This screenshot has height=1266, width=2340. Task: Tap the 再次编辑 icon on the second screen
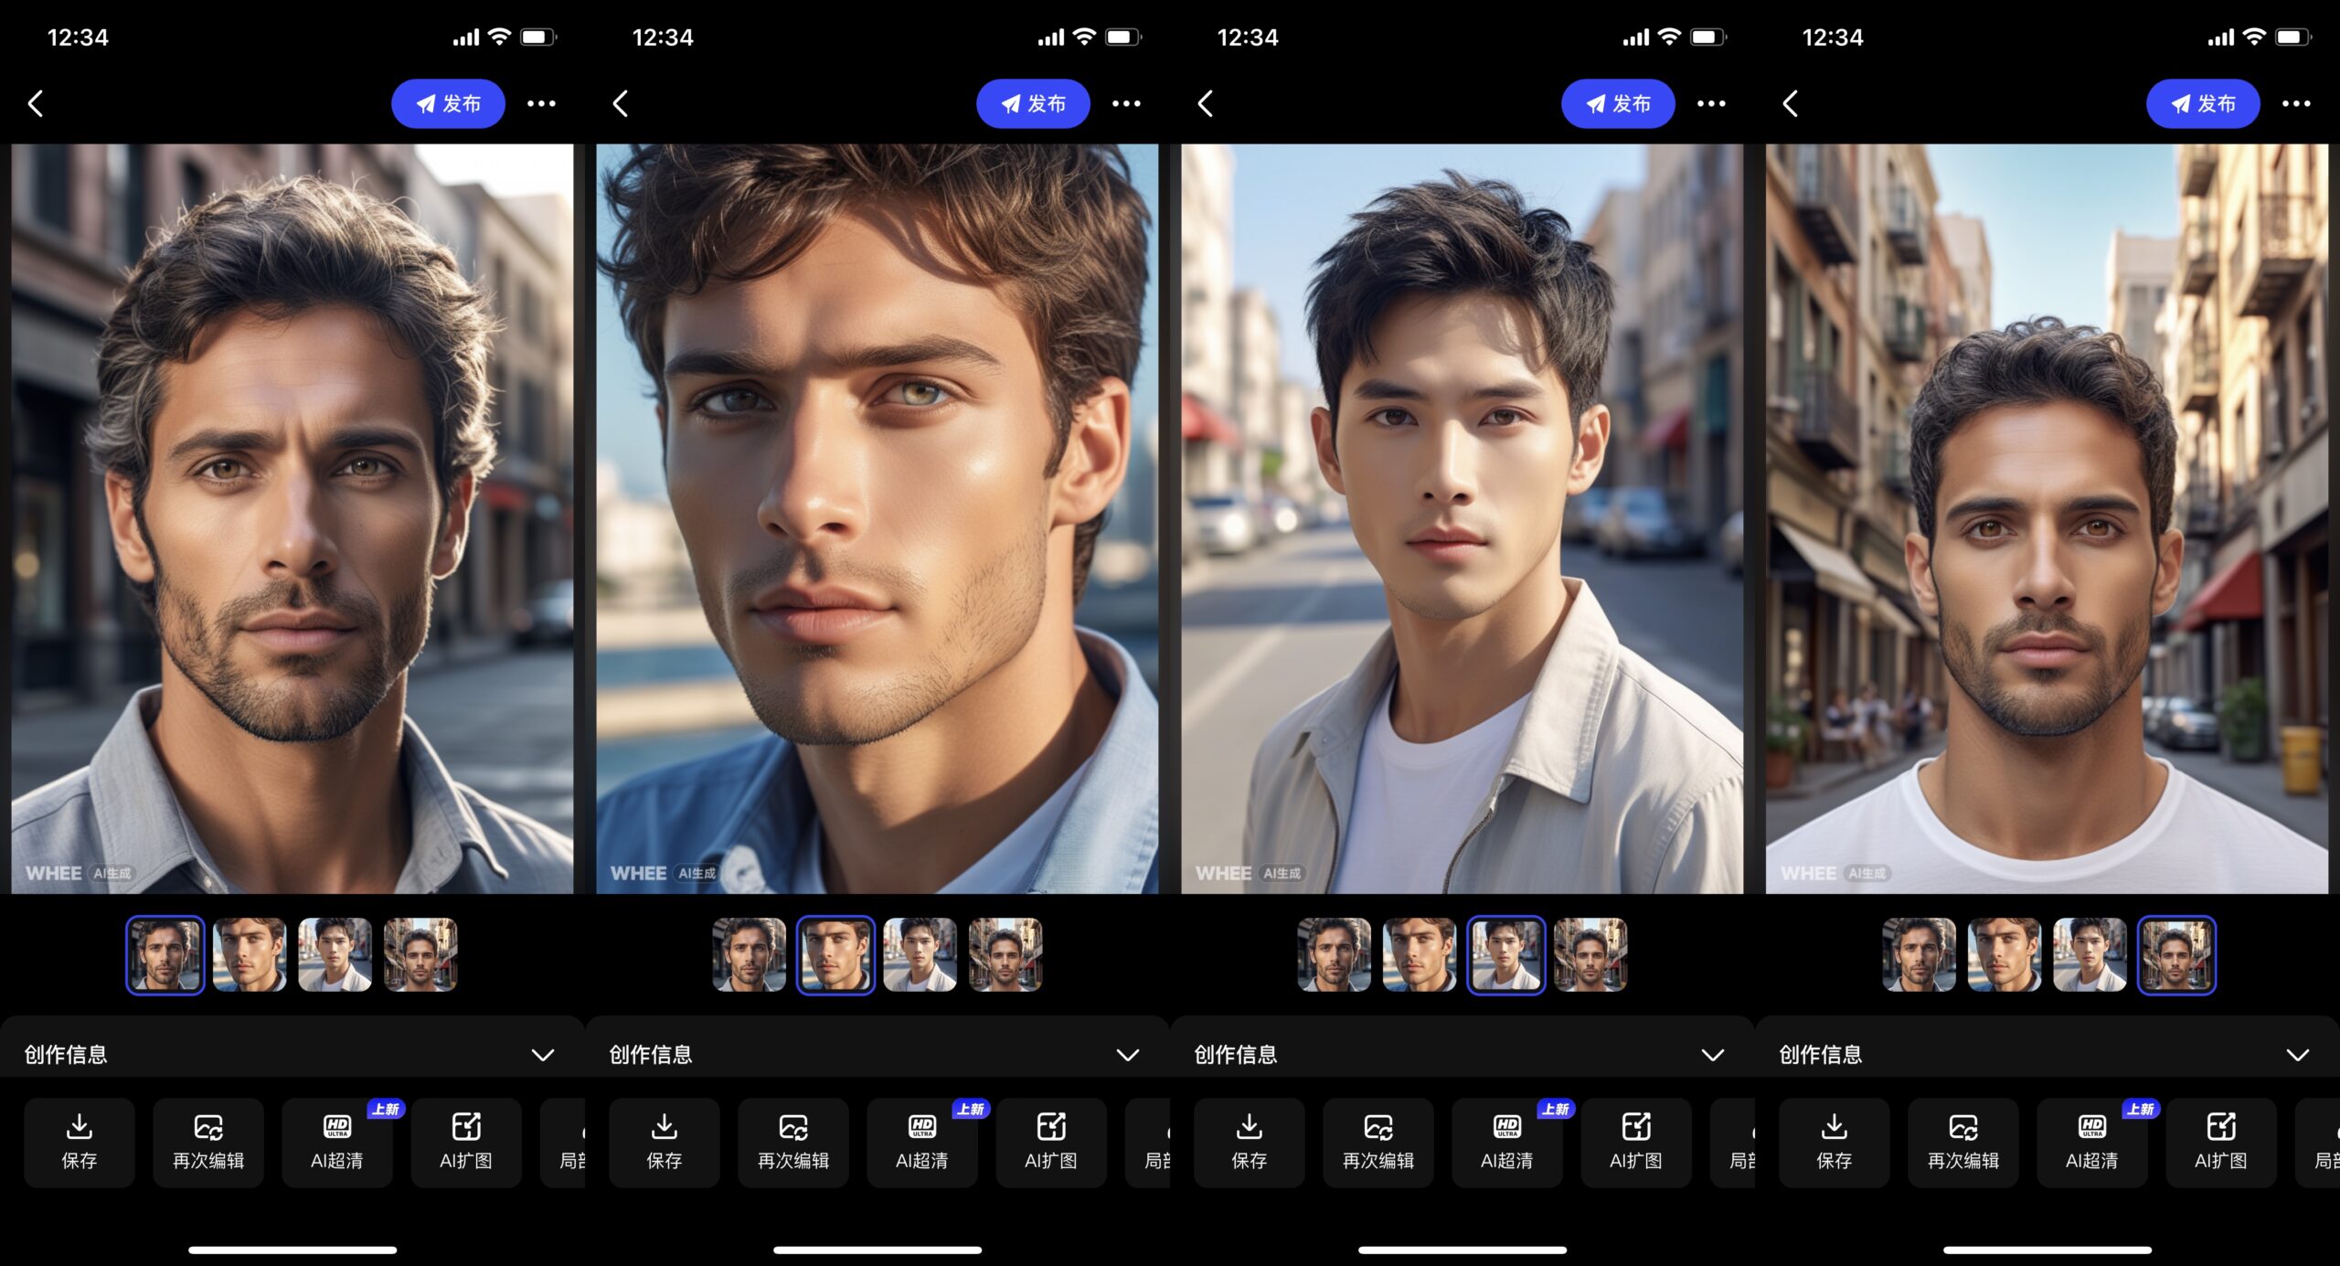coord(792,1126)
